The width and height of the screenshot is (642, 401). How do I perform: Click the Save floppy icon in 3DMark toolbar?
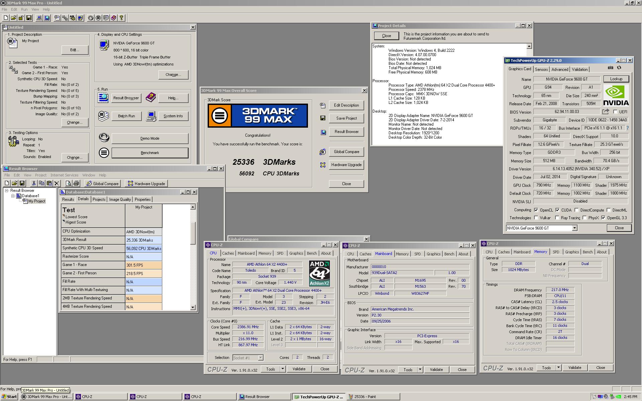29,18
